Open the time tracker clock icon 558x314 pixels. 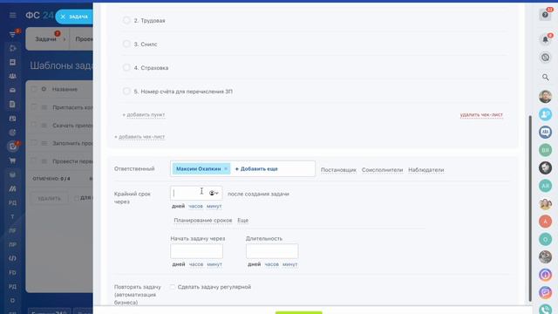tap(545, 58)
